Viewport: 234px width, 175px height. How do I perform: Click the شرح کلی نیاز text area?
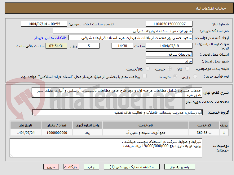117,93
